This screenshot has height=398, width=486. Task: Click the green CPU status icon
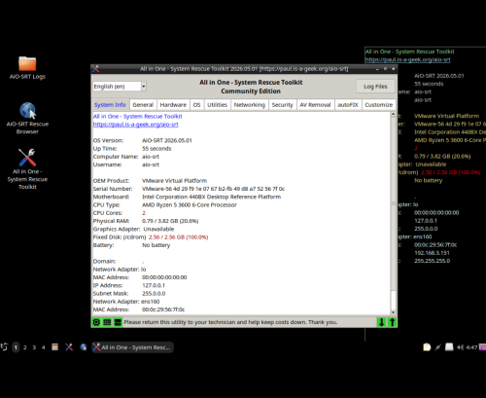(96, 322)
